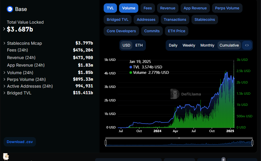Switch chart denomination to ETH
Image resolution: width=261 pixels, height=161 pixels.
pyautogui.click(x=139, y=45)
